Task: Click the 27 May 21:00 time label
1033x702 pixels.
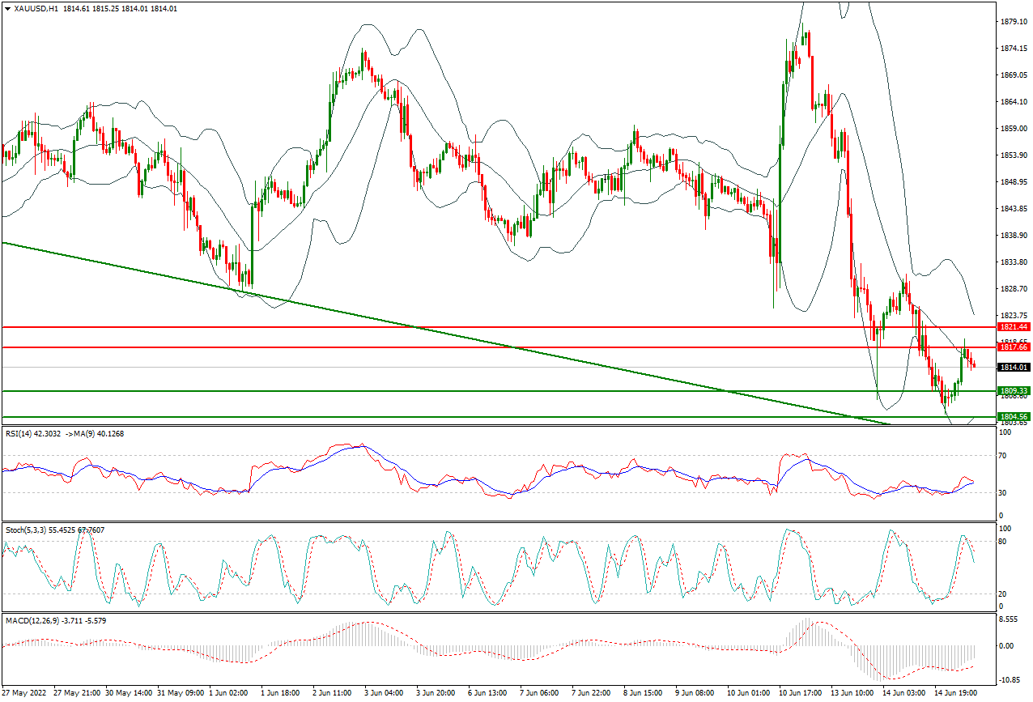Action: pos(77,694)
